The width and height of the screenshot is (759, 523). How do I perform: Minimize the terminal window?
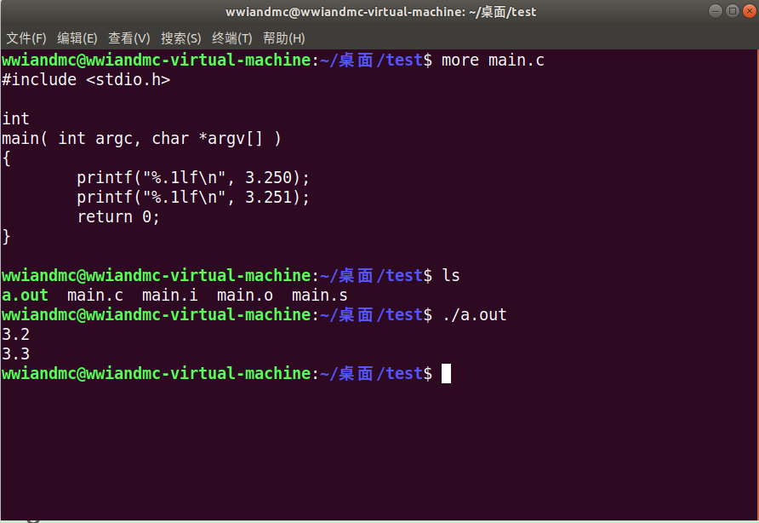point(716,11)
